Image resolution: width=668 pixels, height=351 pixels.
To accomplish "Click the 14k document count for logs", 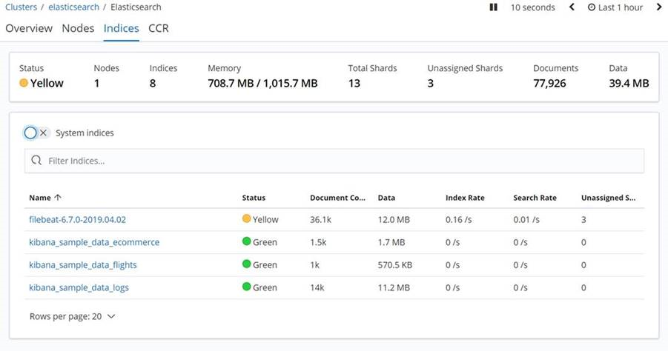I will [x=317, y=287].
